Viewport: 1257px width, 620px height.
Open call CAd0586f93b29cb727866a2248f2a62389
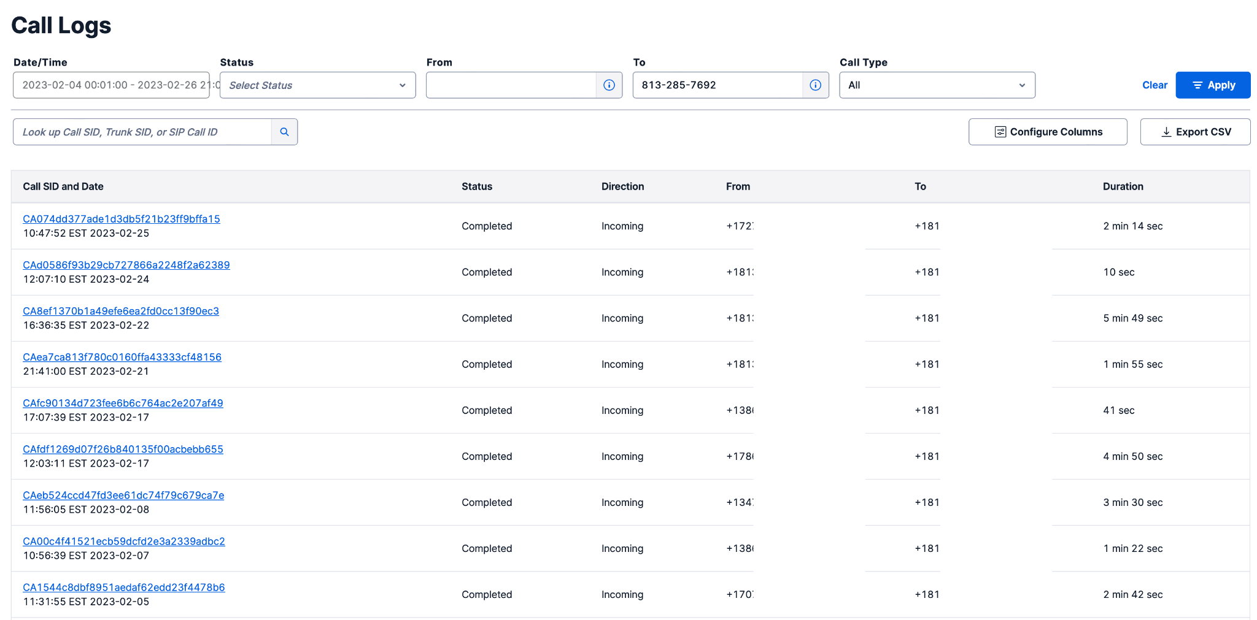pyautogui.click(x=126, y=265)
